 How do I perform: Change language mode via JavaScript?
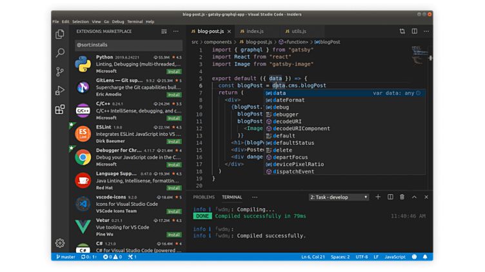point(395,257)
